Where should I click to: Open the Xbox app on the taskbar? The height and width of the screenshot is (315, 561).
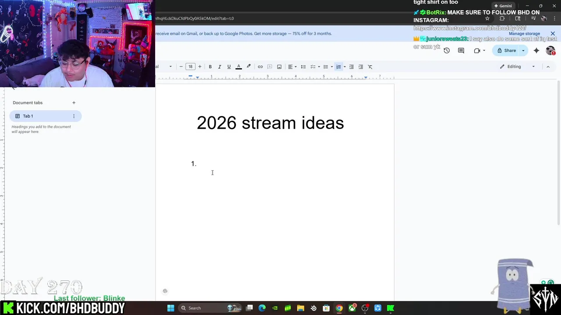[x=352, y=308]
